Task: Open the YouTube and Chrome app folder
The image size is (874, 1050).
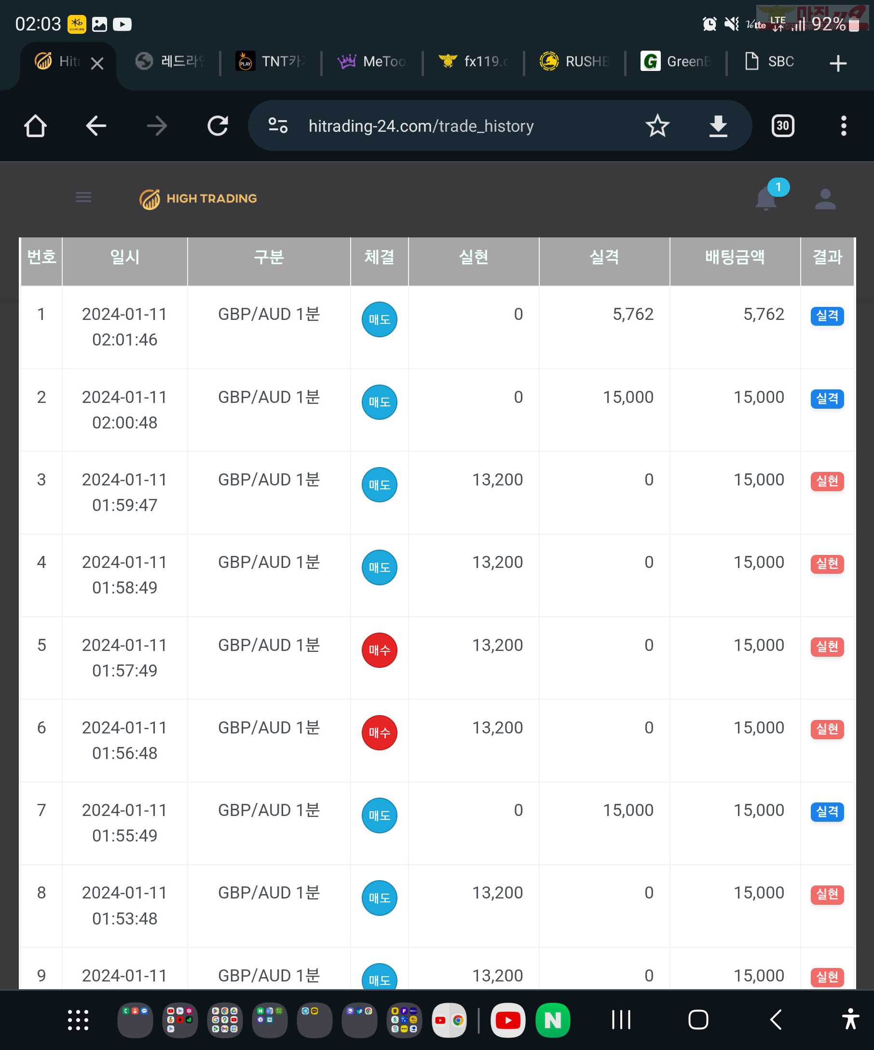Action: pyautogui.click(x=449, y=1020)
